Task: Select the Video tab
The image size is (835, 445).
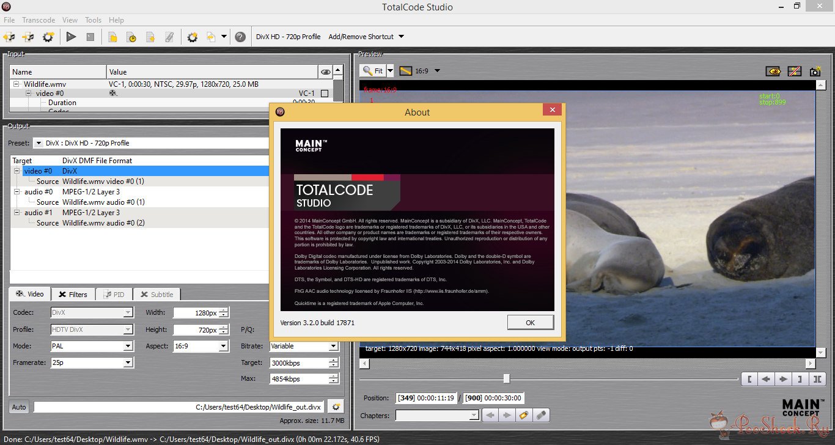Action: click(x=30, y=294)
